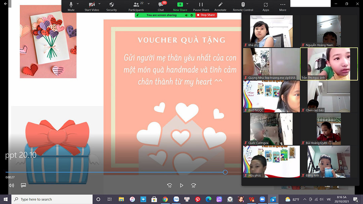Viewport: 363px width, 204px height.
Task: Expand video options arrow beside Start Video
Action: pos(99,4)
